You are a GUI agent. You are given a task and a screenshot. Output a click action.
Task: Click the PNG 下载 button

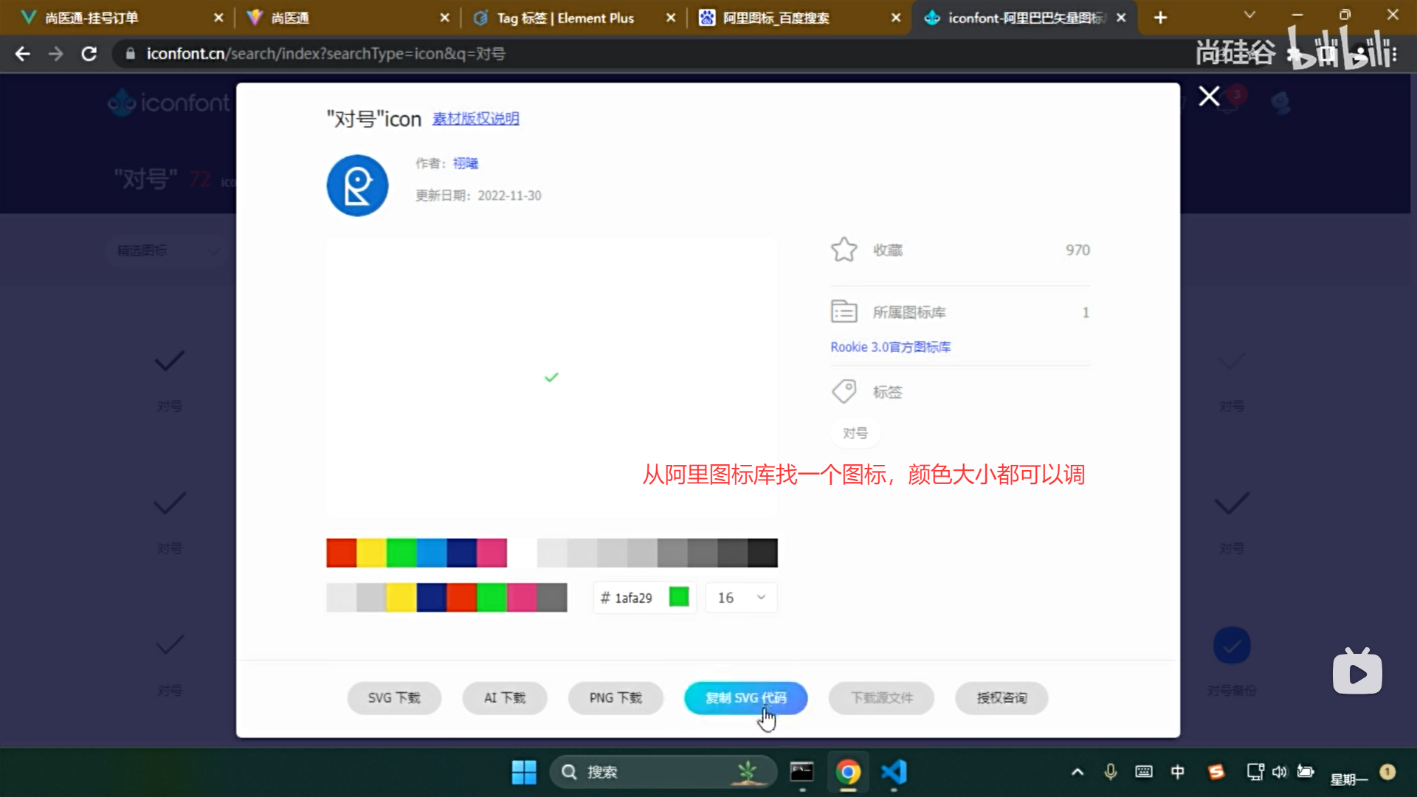pos(615,698)
